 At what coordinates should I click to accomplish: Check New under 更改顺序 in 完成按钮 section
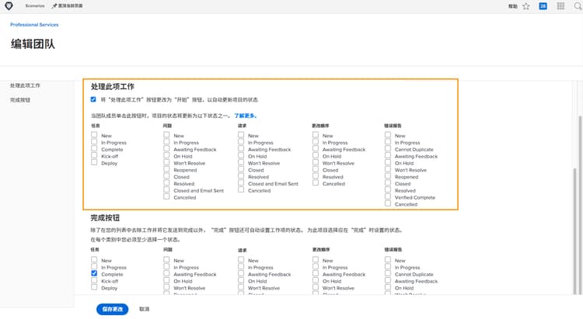point(316,259)
